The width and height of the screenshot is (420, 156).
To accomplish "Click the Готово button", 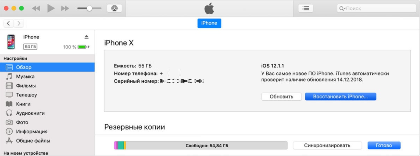I will 384,145.
